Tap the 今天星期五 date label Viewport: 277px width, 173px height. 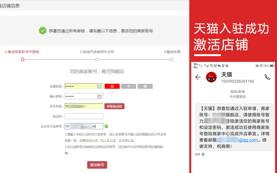pyautogui.click(x=237, y=96)
